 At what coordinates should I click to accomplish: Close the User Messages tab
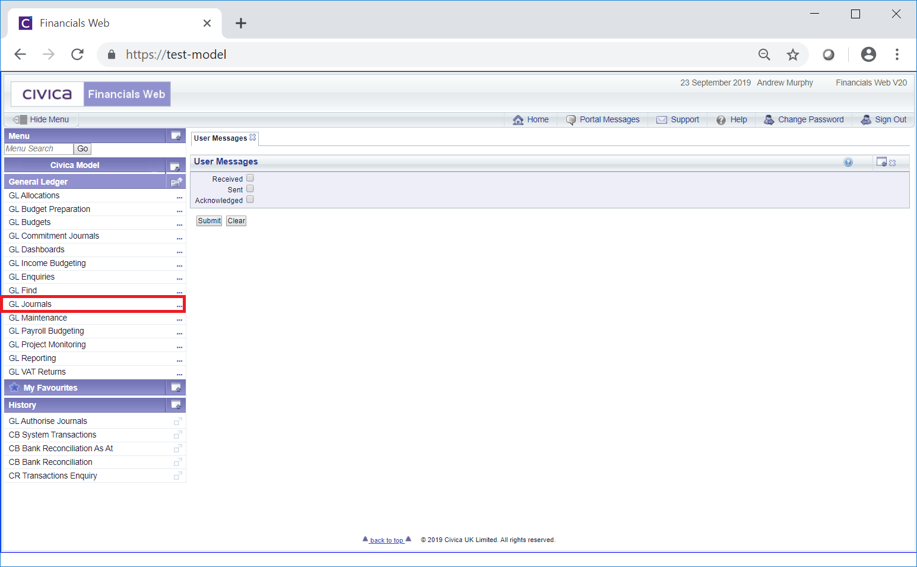253,137
